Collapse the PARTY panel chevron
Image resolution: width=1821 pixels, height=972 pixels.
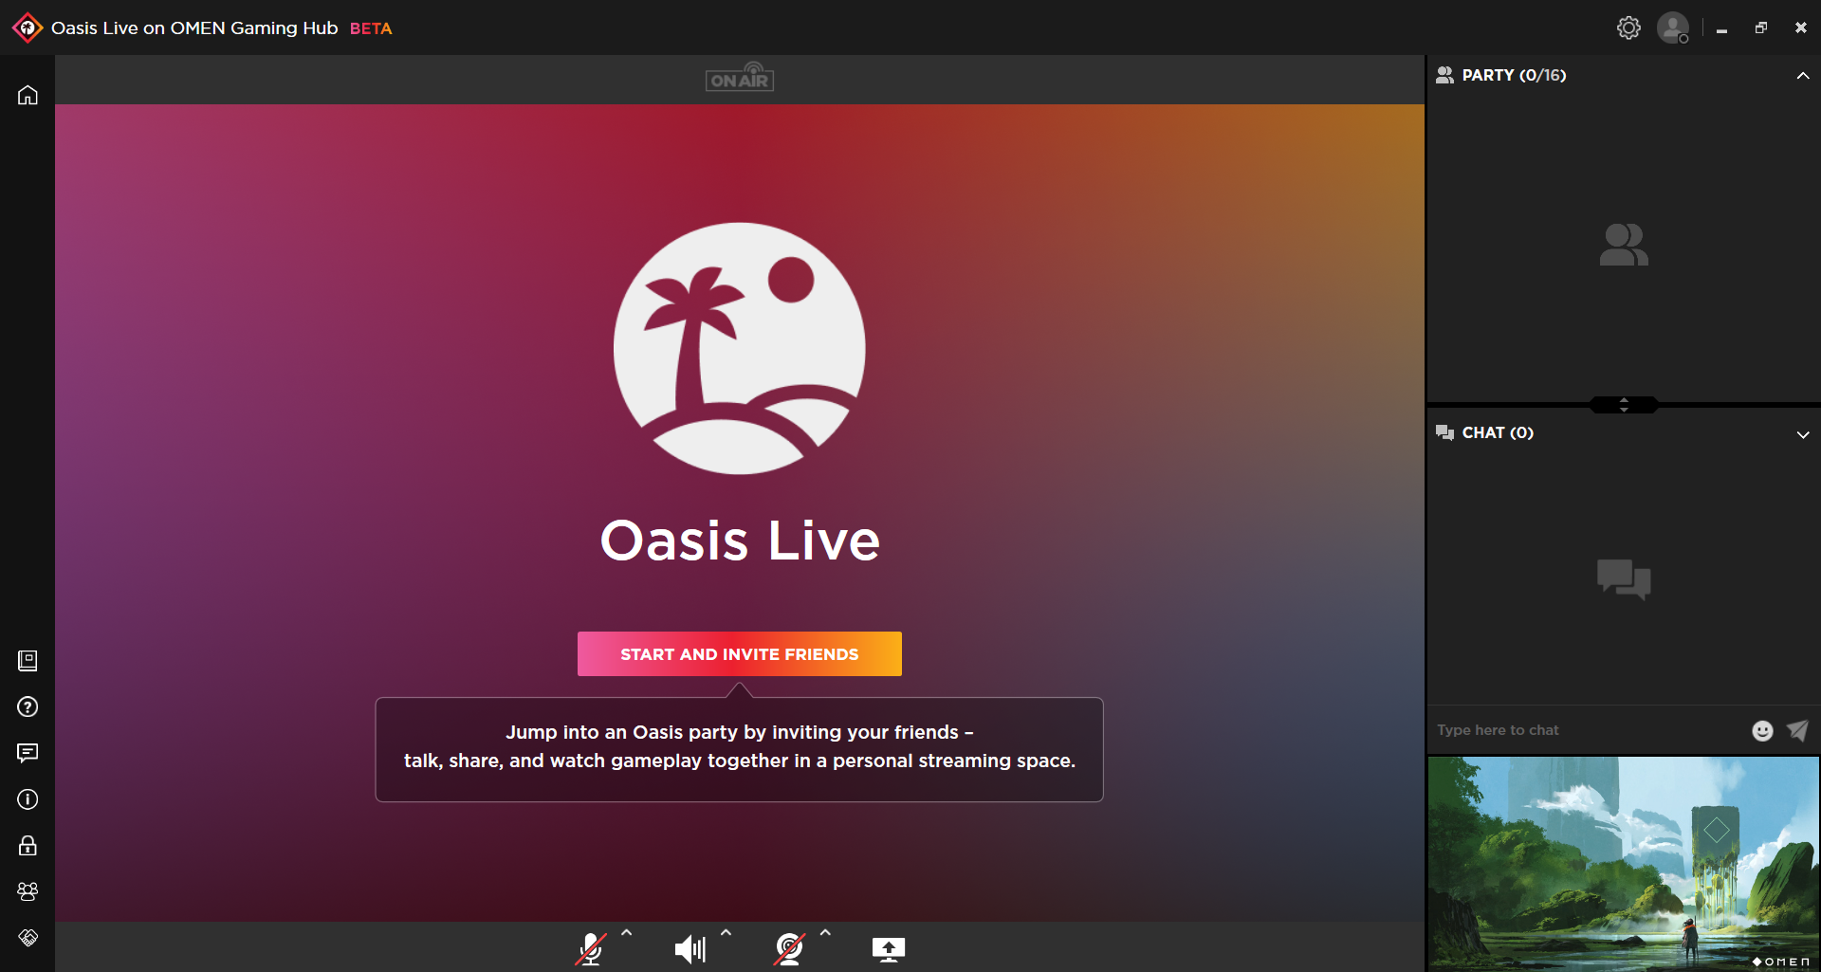1802,76
